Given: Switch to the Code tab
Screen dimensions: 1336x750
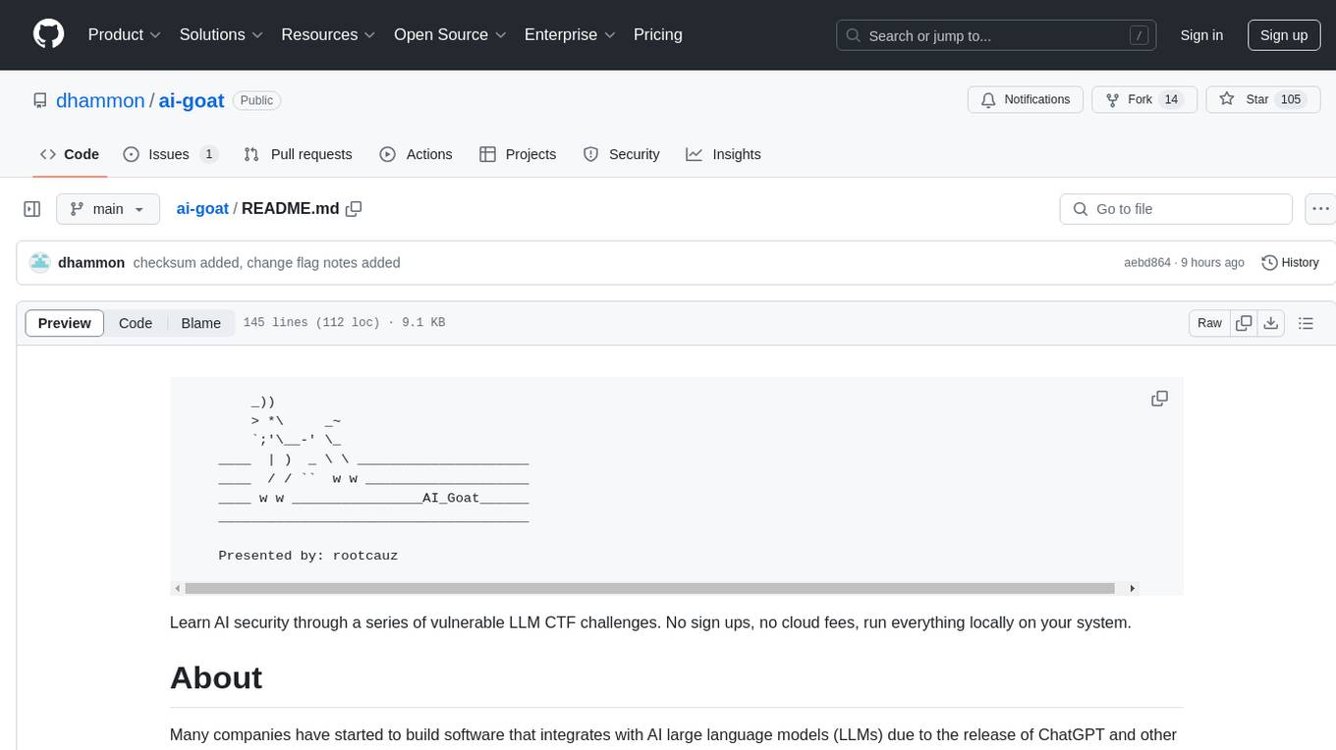Looking at the screenshot, I should pyautogui.click(x=70, y=154).
